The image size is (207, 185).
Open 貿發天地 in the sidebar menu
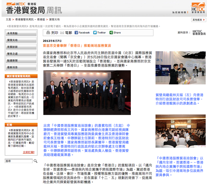point(21,40)
